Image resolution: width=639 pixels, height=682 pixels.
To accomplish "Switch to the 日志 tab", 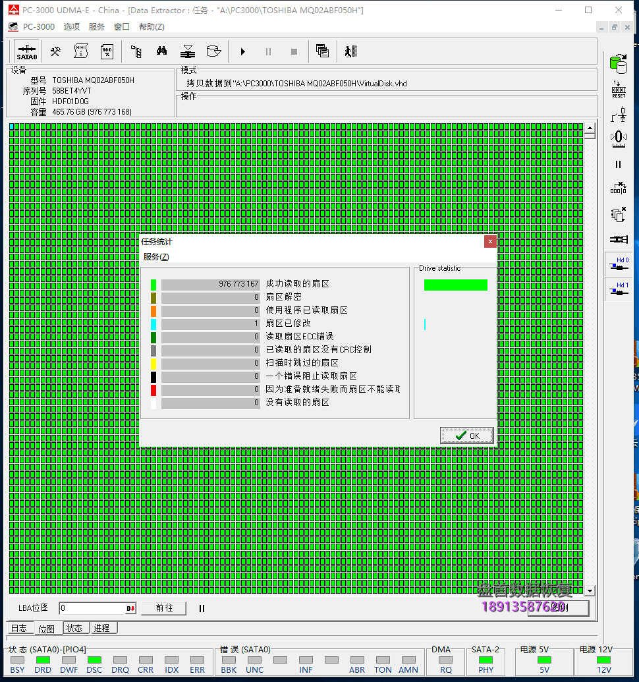I will coord(19,629).
